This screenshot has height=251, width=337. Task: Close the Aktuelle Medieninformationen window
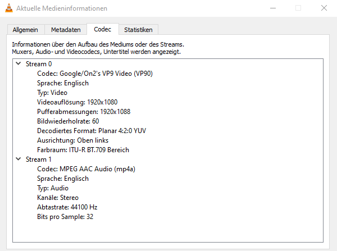[324, 8]
